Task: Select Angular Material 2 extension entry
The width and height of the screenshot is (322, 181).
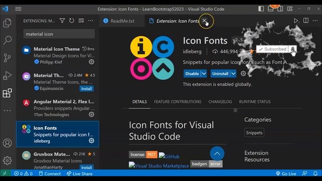Action: pyautogui.click(x=58, y=108)
